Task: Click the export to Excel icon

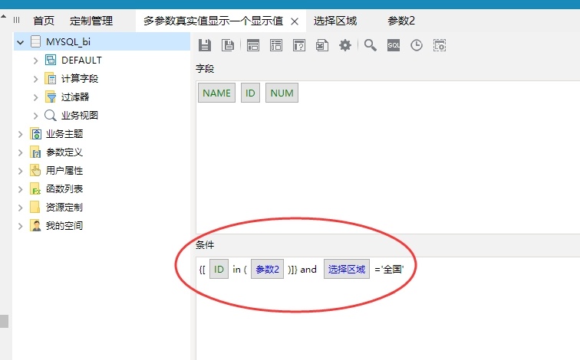Action: pyautogui.click(x=321, y=45)
